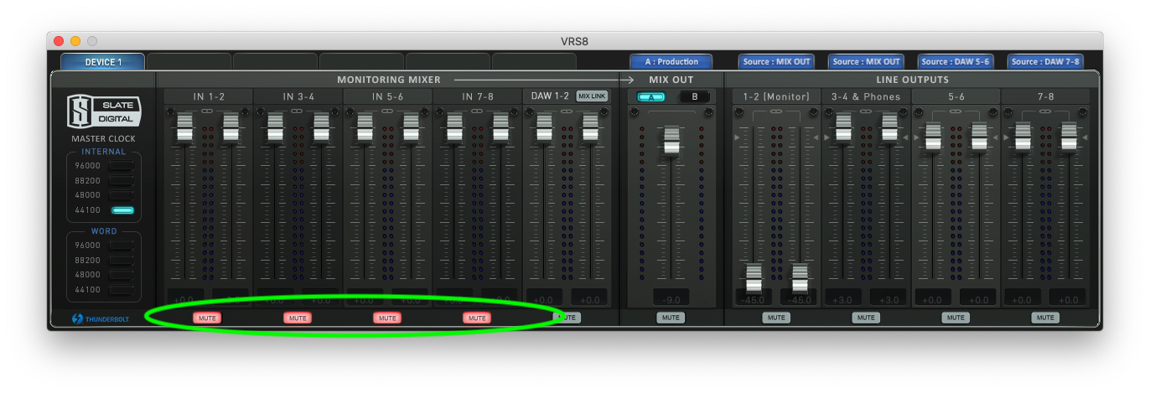Click the left fader of IN 1-2
Viewport: 1150px width, 393px height.
(x=184, y=127)
